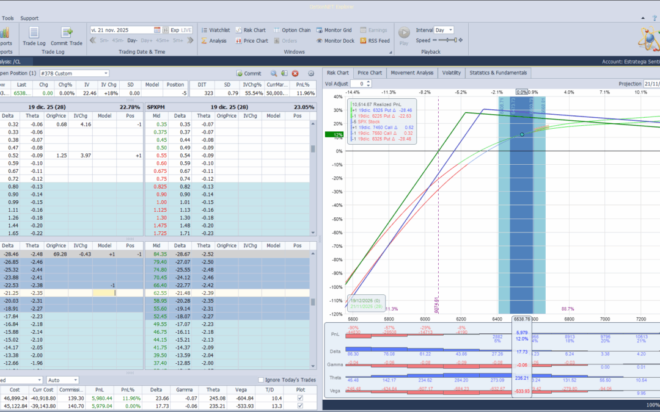Click the lower option chain vertical scrollbar

[313, 310]
